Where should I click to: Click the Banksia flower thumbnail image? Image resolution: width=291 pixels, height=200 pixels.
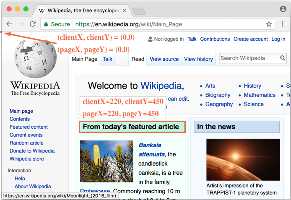(107, 161)
